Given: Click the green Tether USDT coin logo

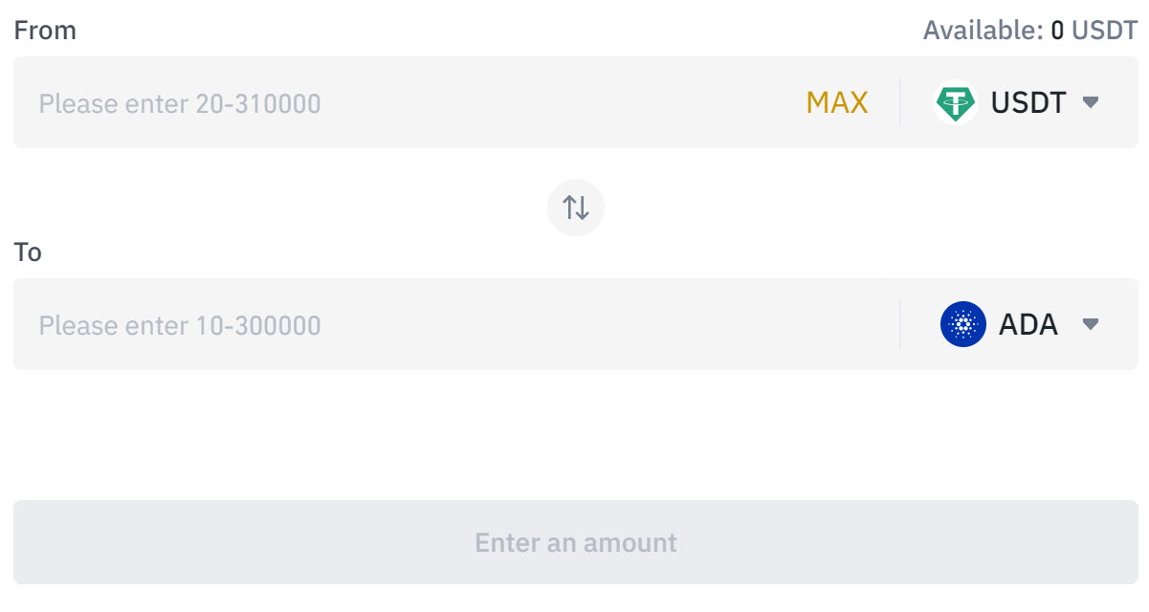Looking at the screenshot, I should tap(955, 102).
